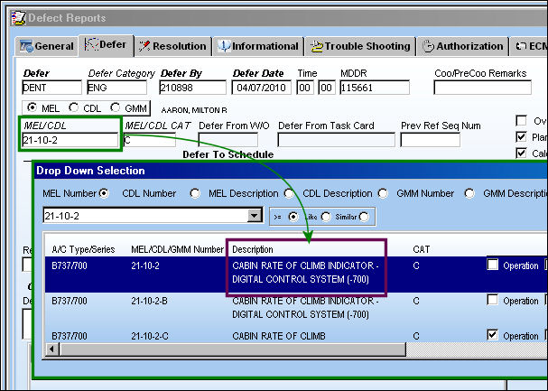The image size is (548, 391).
Task: Check Operation box for 21-10-2 row
Action: (x=492, y=265)
